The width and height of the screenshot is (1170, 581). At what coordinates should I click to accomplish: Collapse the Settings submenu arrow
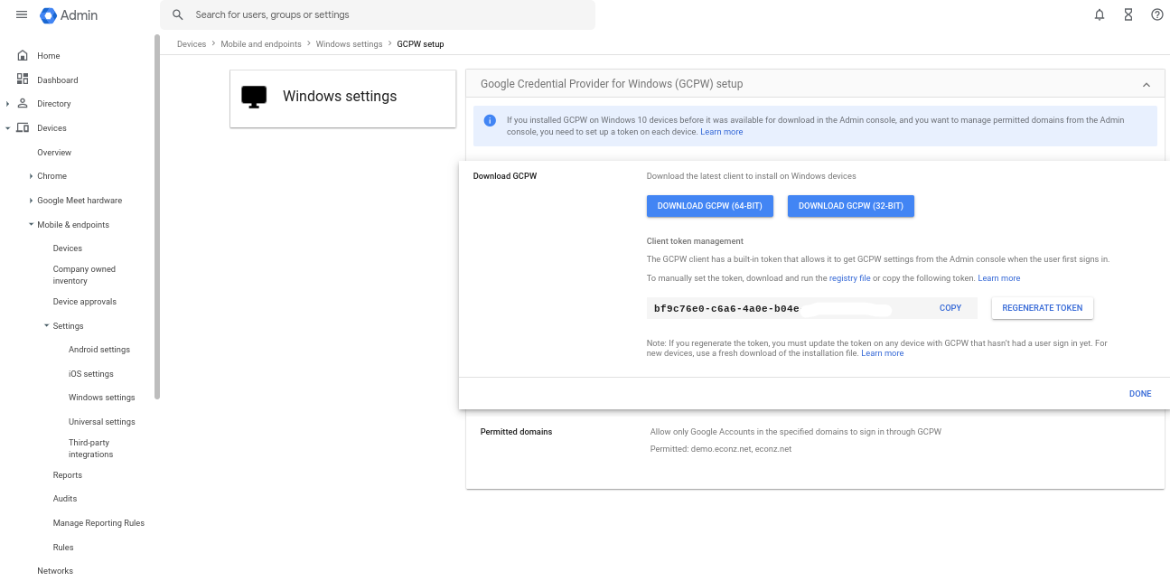[x=46, y=325]
